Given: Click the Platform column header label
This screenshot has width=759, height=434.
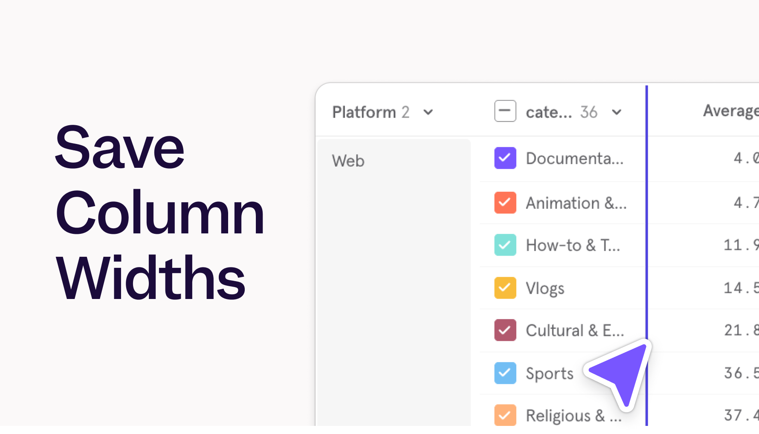Looking at the screenshot, I should [x=364, y=112].
